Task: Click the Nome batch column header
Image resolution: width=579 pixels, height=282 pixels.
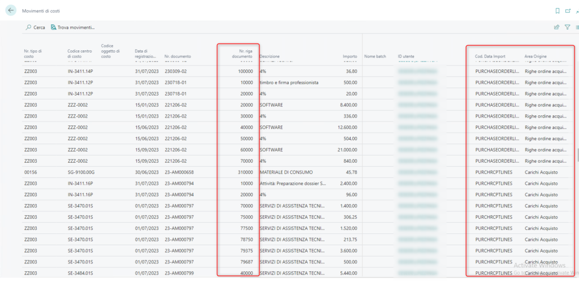Action: [x=375, y=57]
